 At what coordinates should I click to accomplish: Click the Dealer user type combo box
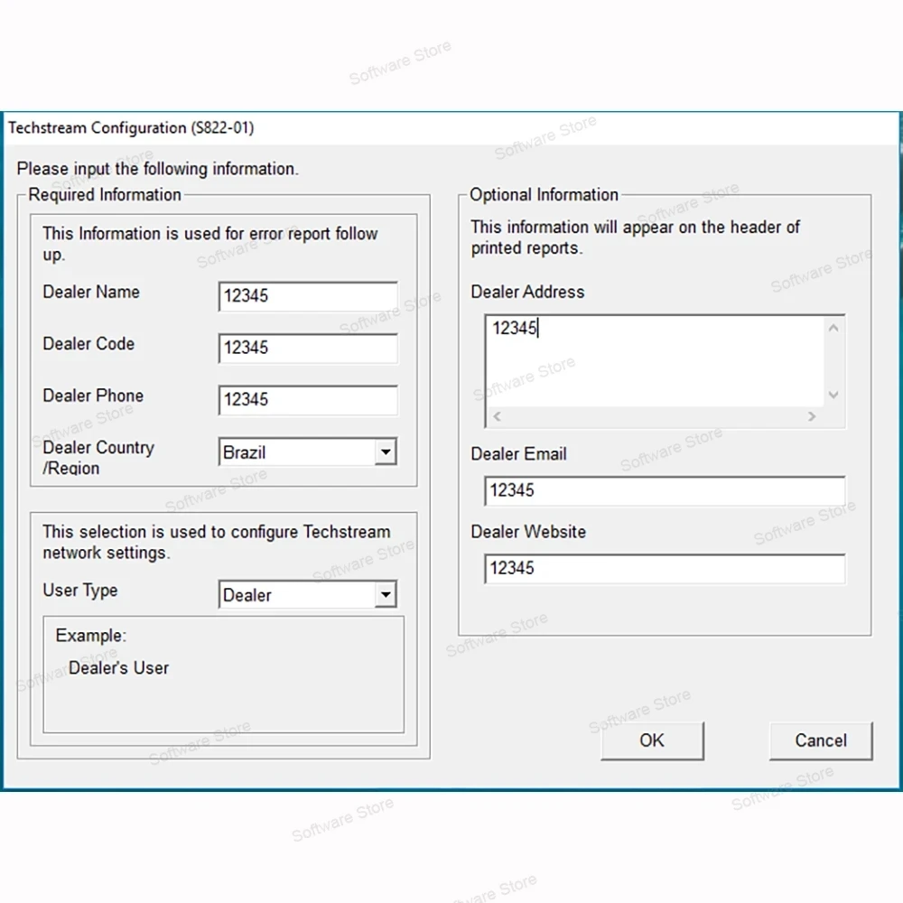(x=308, y=594)
